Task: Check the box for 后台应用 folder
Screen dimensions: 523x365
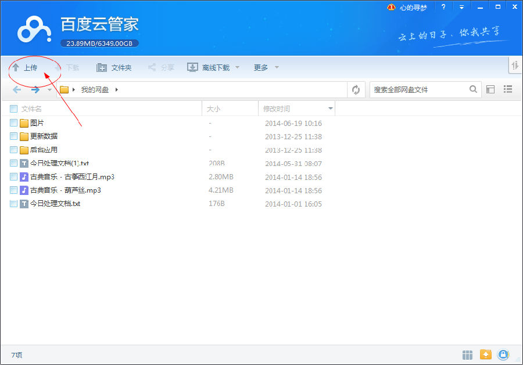Action: click(14, 150)
